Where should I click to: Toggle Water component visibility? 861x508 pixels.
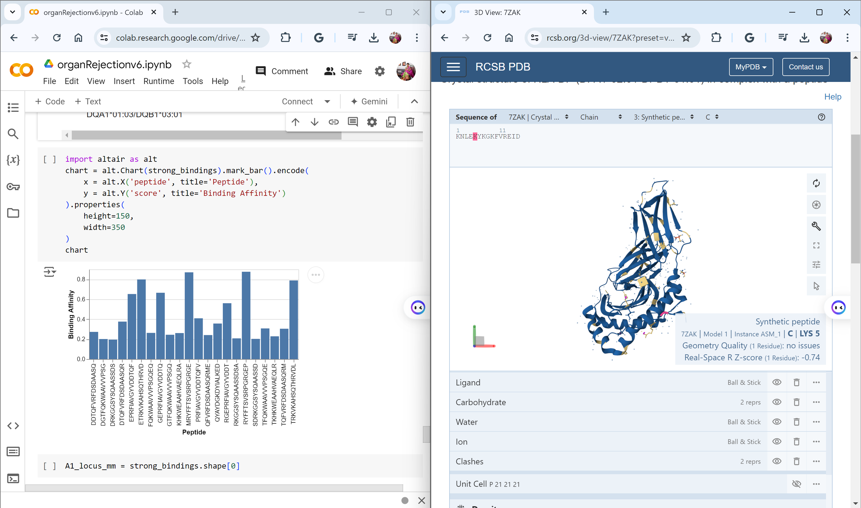(x=777, y=422)
